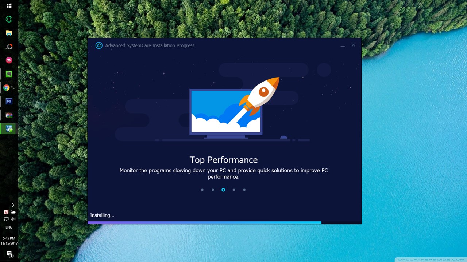Select the second slide indicator dot
This screenshot has width=467, height=262.
213,190
